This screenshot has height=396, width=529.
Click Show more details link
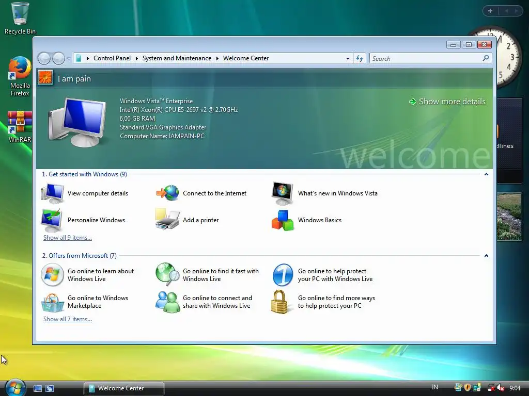pos(447,102)
